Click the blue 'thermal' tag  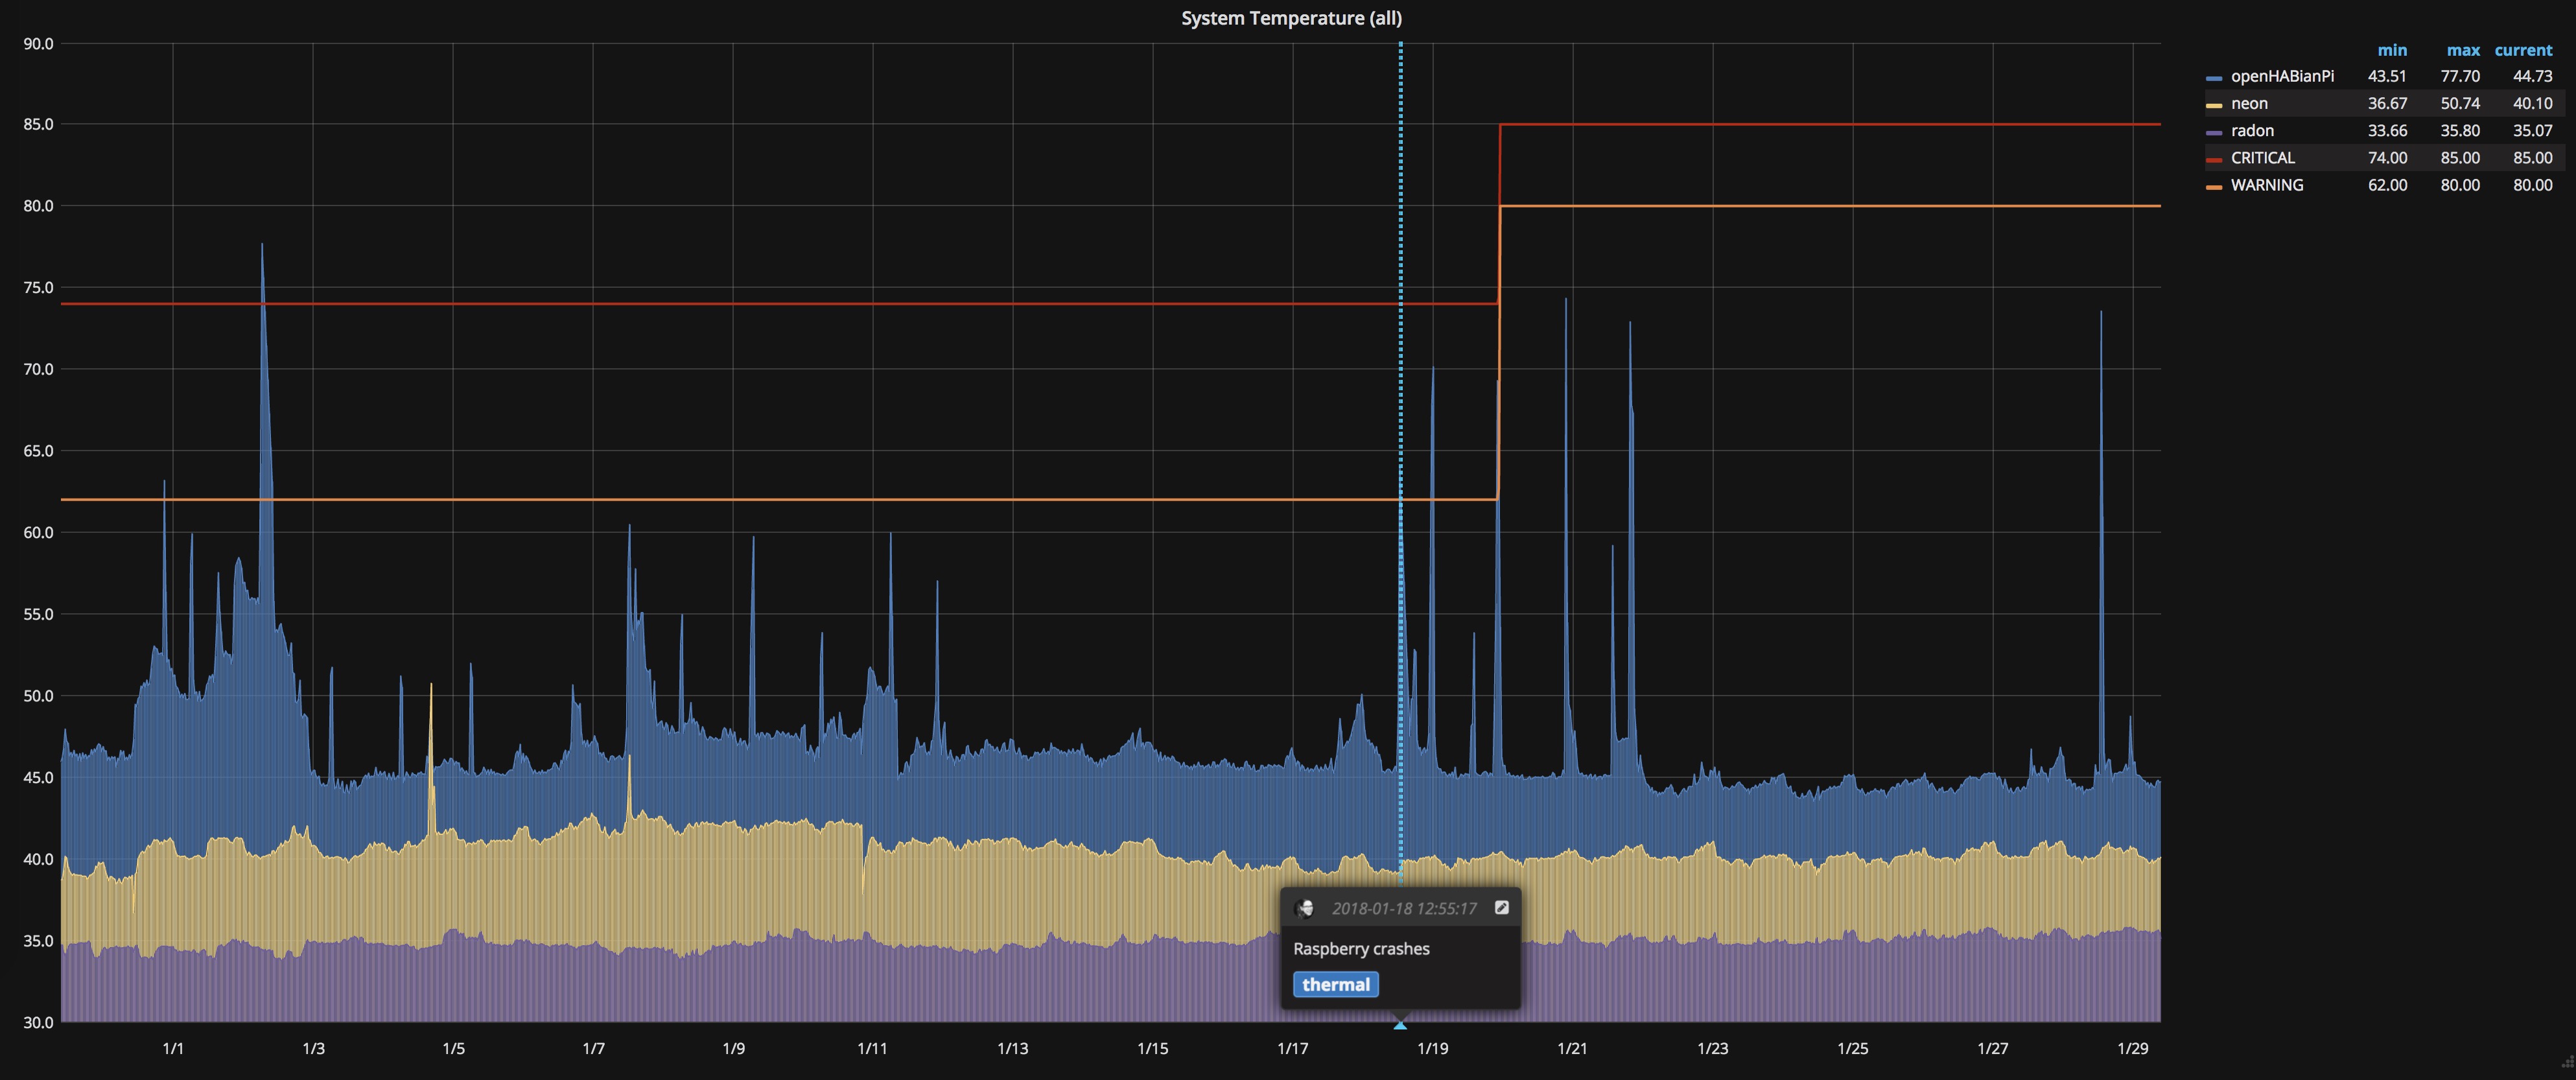(x=1335, y=985)
